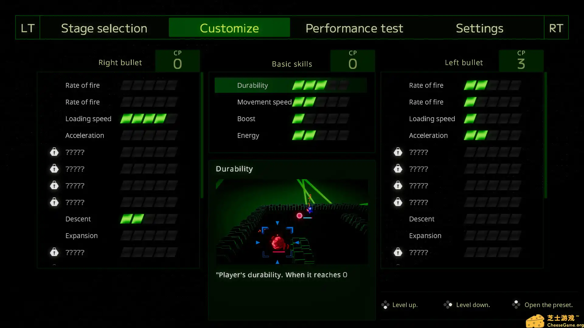Click the d-pad icon next to Level up

385,305
